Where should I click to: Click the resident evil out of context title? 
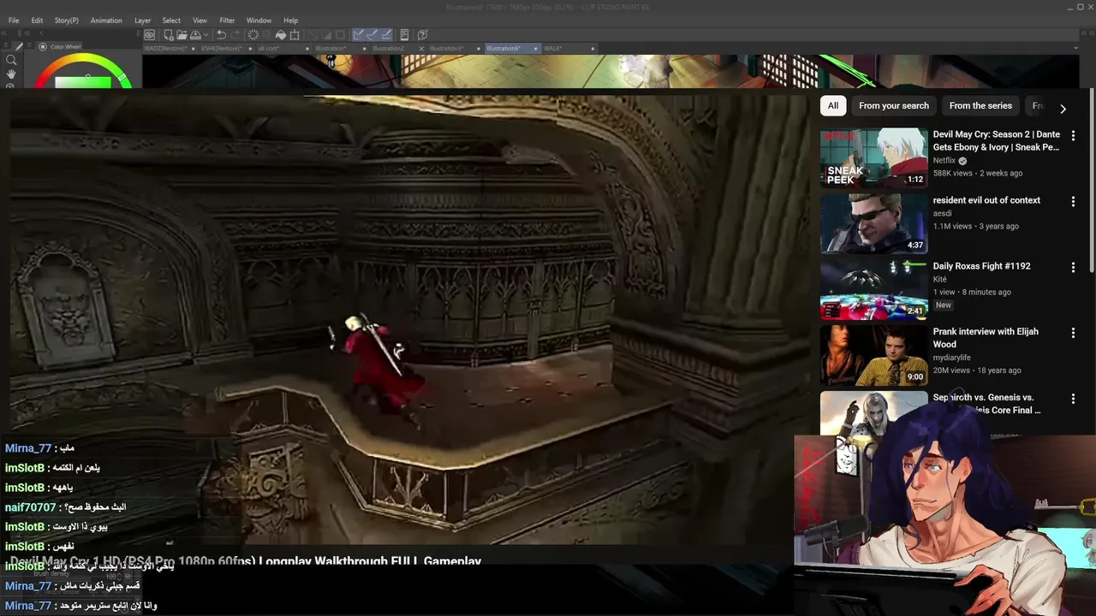tap(986, 200)
